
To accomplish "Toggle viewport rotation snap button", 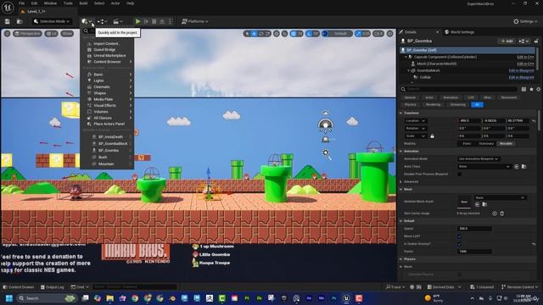I will pyautogui.click(x=310, y=34).
